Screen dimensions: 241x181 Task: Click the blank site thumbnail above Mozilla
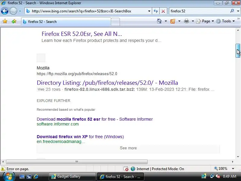click(41, 58)
